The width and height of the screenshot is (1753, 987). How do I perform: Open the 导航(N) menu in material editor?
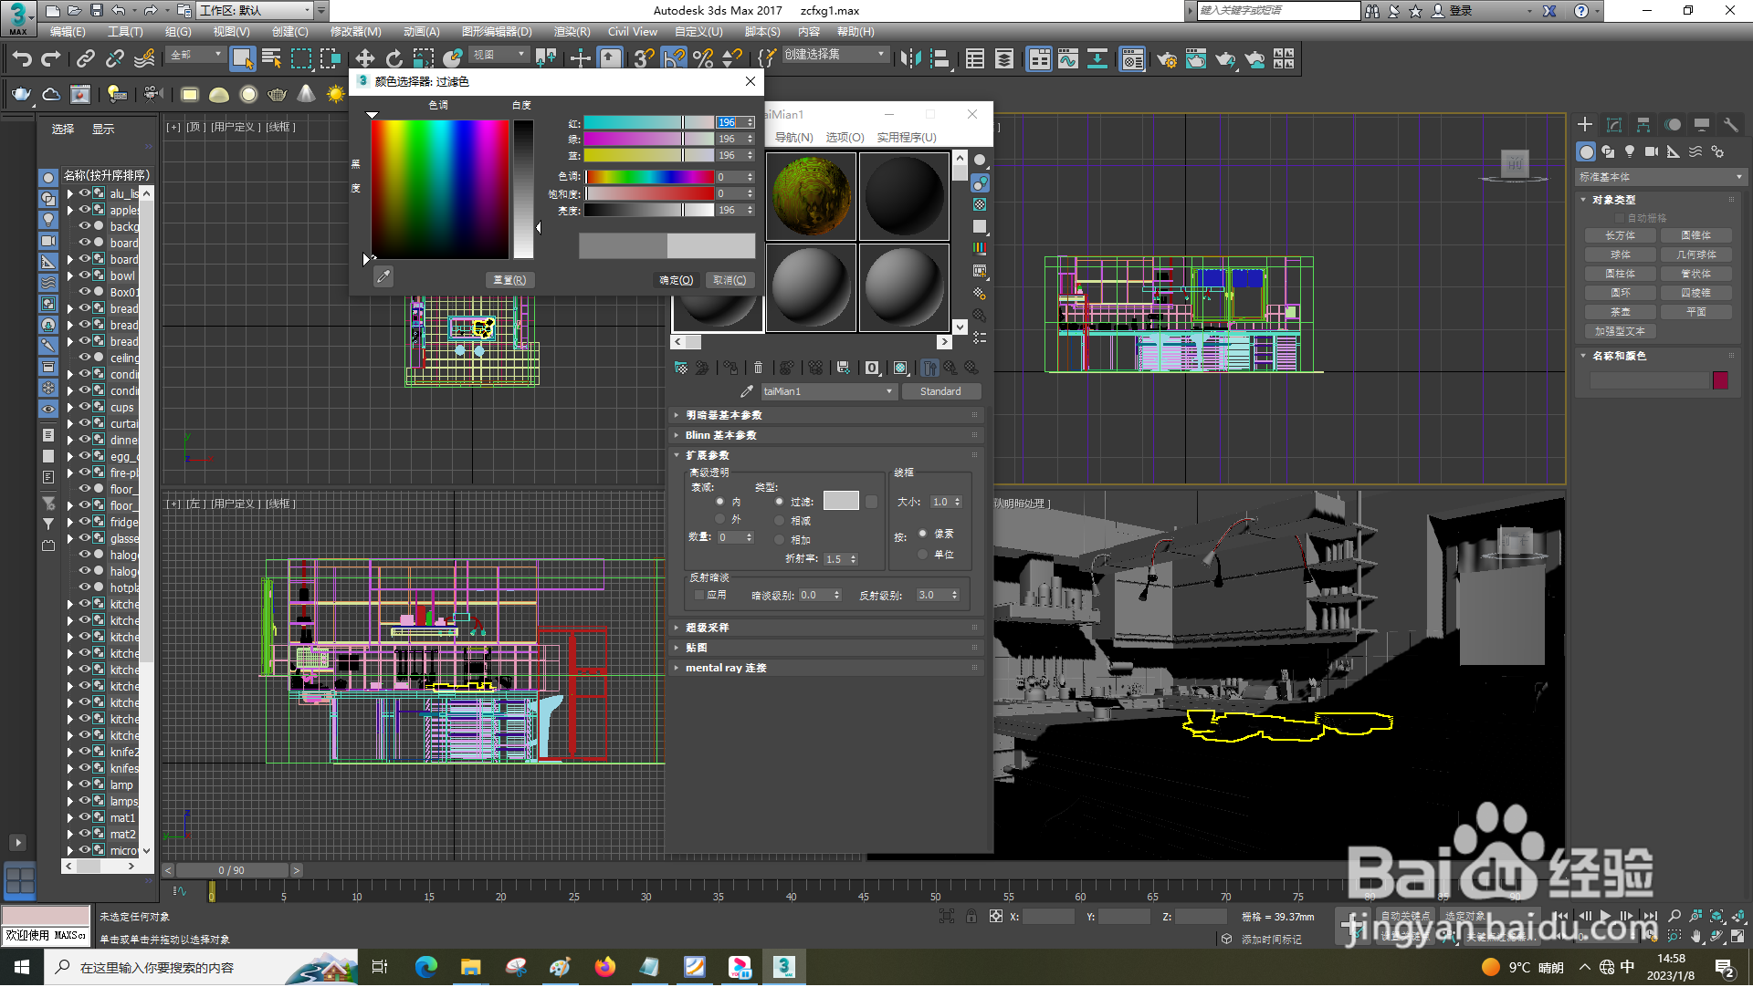[793, 138]
